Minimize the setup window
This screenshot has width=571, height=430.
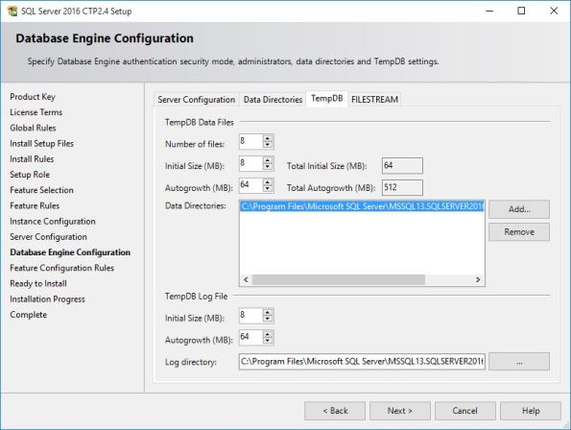pos(489,11)
